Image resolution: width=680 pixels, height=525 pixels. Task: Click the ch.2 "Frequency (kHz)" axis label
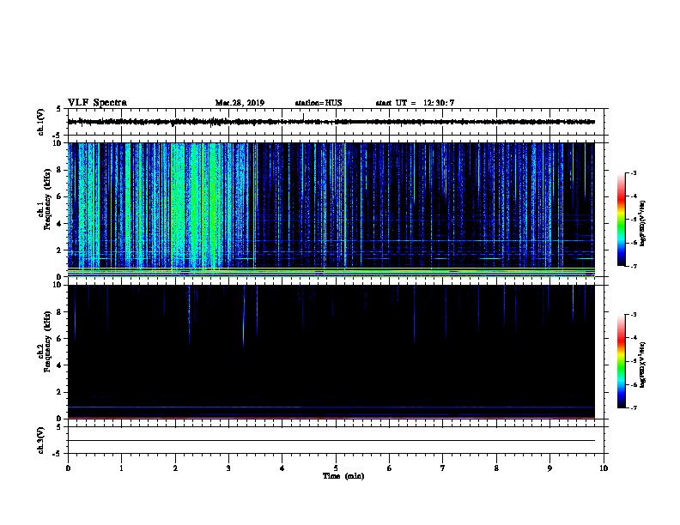[47, 341]
